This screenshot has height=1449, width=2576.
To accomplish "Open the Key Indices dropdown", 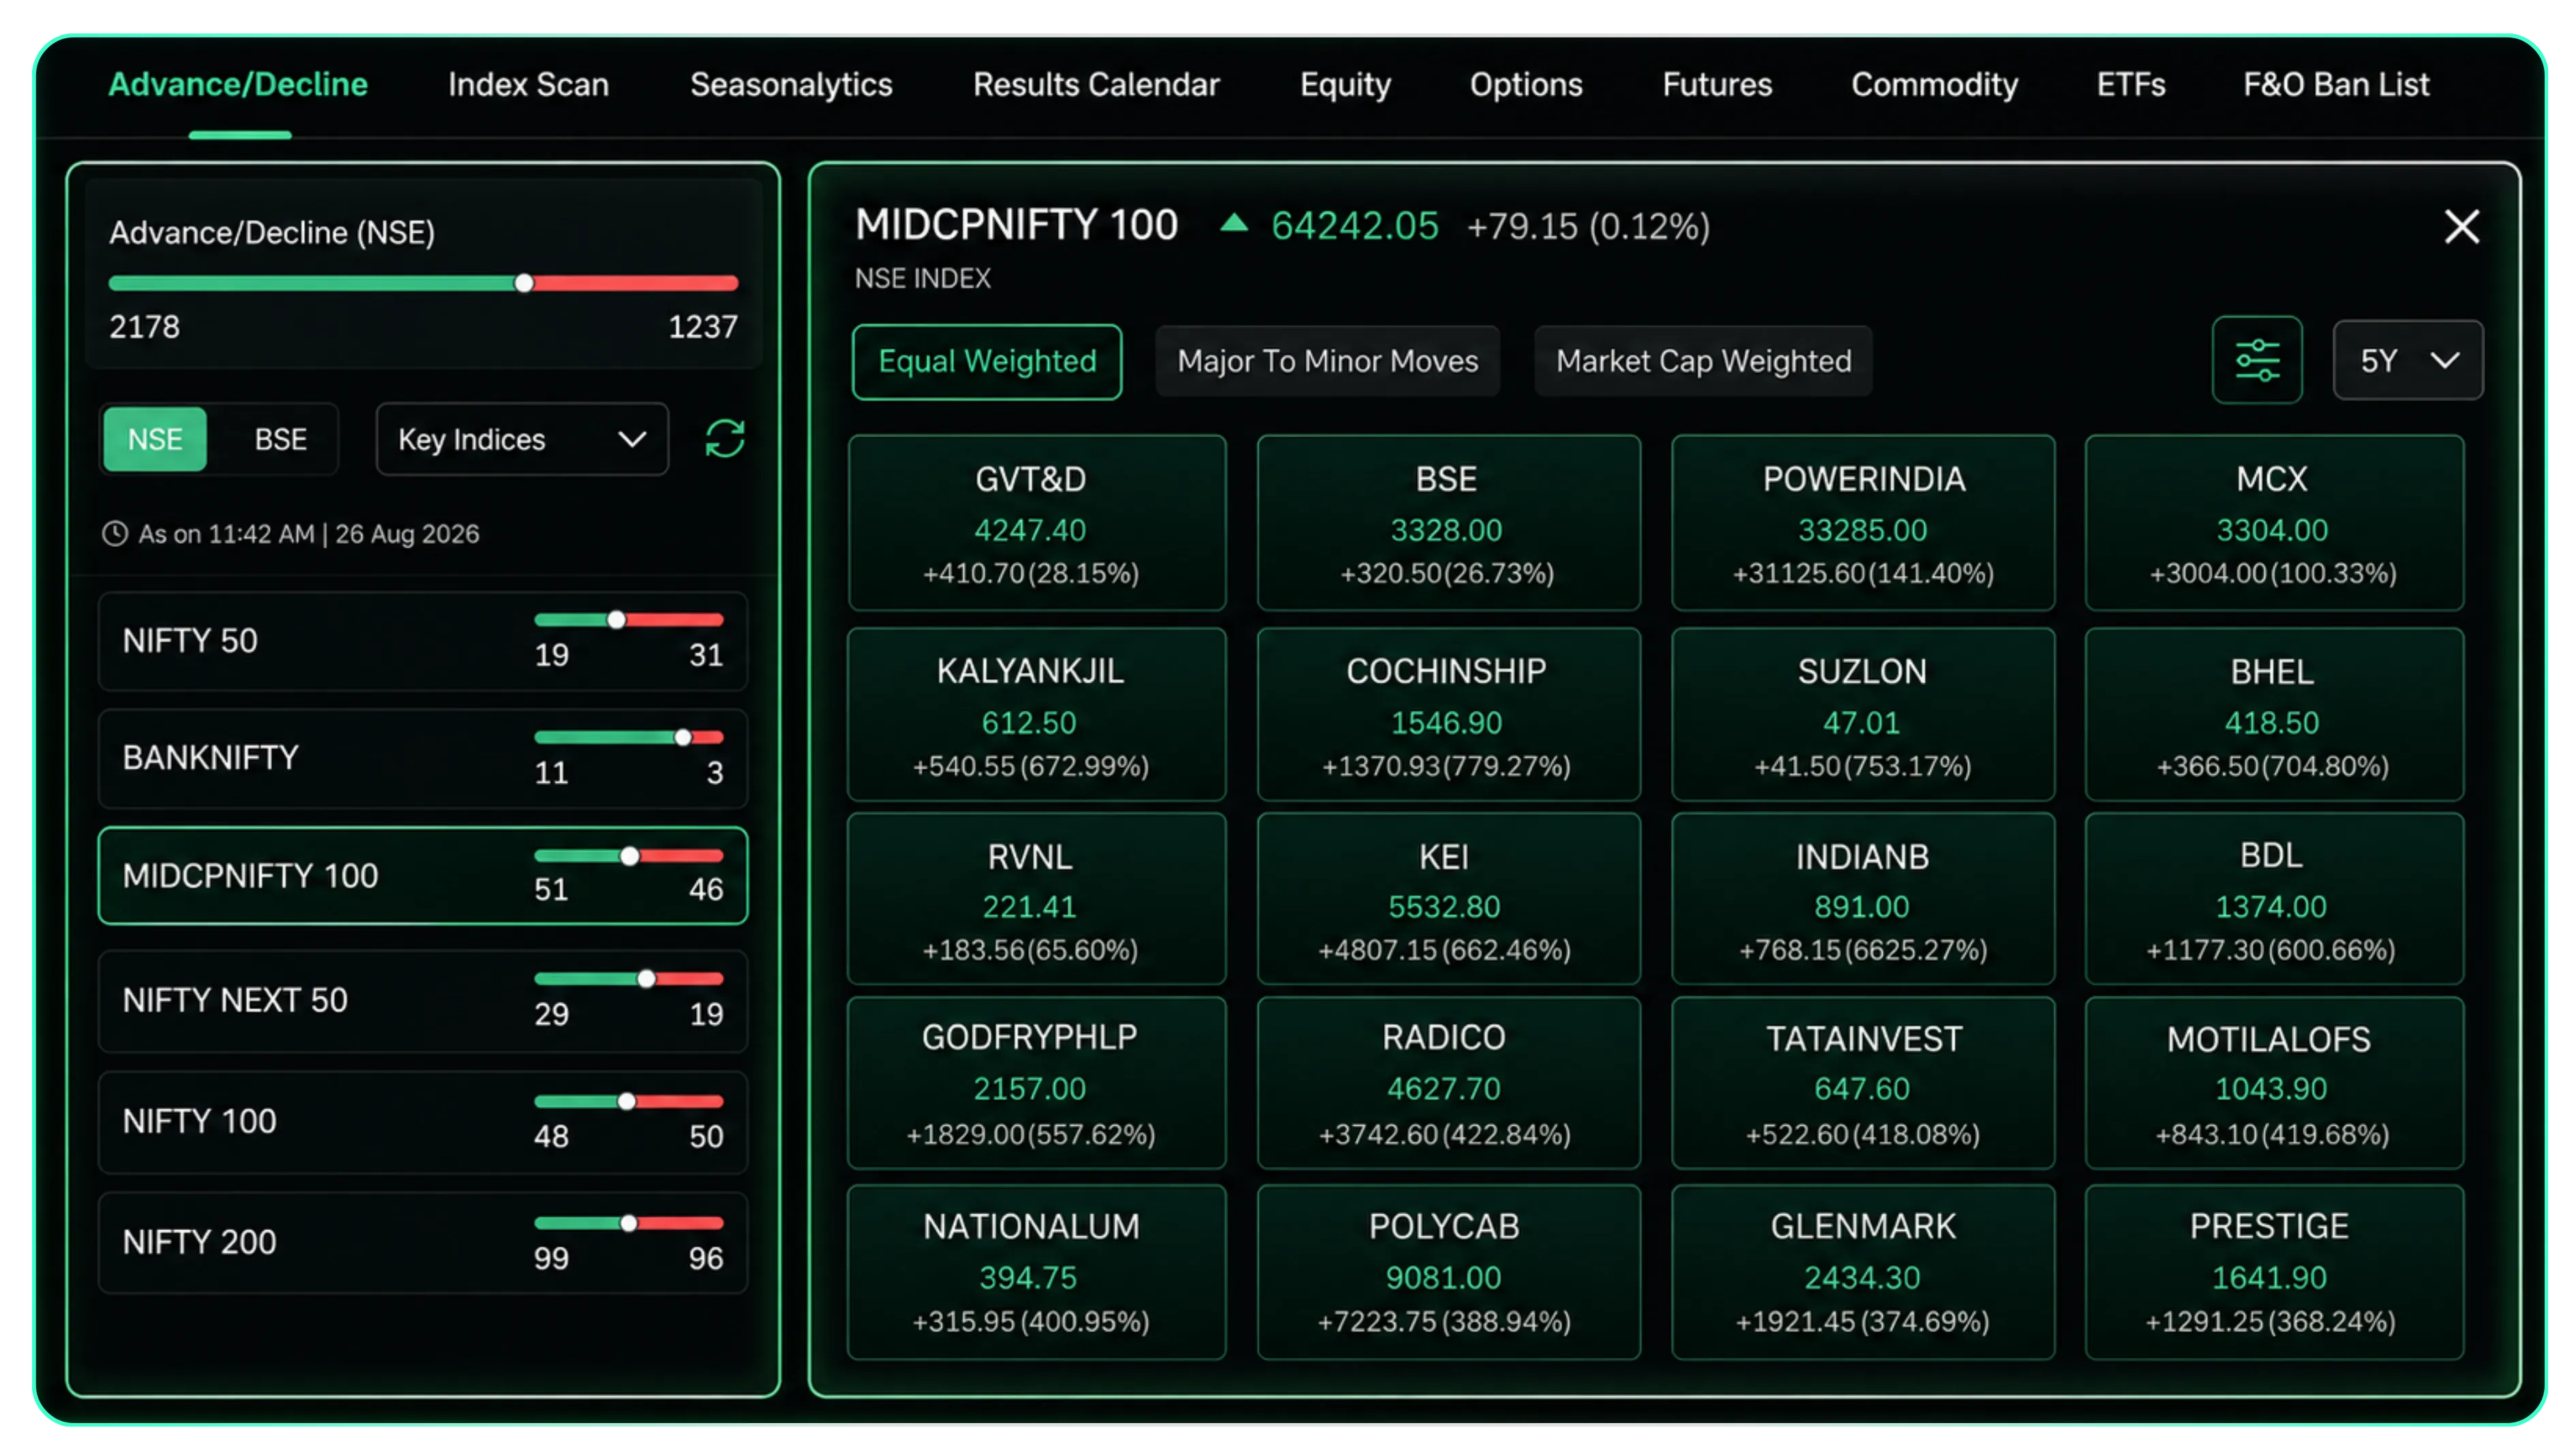I will [522, 439].
